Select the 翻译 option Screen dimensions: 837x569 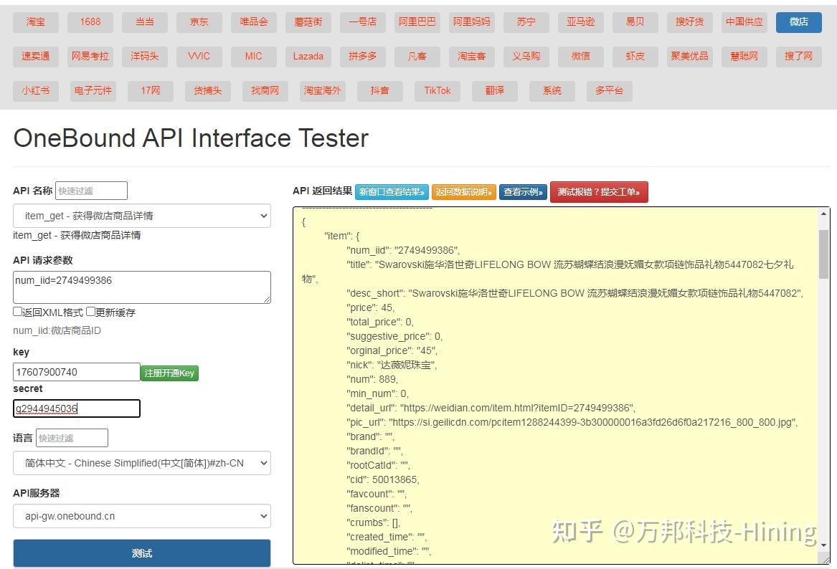(x=494, y=91)
